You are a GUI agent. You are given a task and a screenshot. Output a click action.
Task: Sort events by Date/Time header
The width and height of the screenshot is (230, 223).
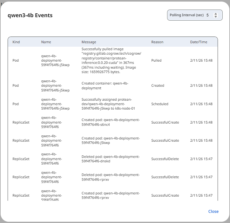(x=199, y=42)
